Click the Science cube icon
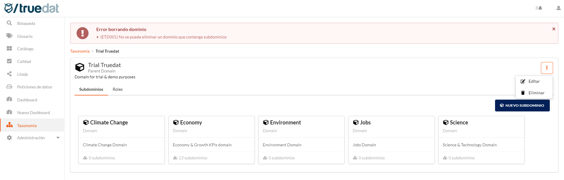Image resolution: width=564 pixels, height=180 pixels. point(446,122)
